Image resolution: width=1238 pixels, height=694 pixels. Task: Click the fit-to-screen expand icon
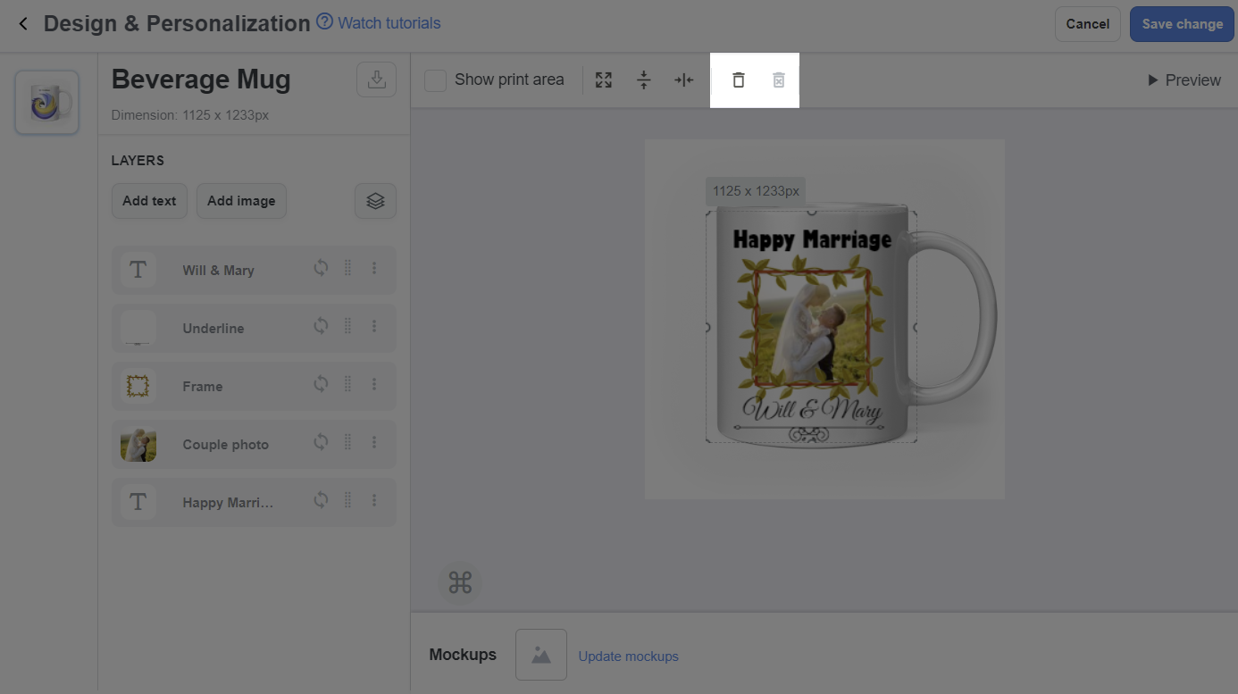(x=604, y=80)
